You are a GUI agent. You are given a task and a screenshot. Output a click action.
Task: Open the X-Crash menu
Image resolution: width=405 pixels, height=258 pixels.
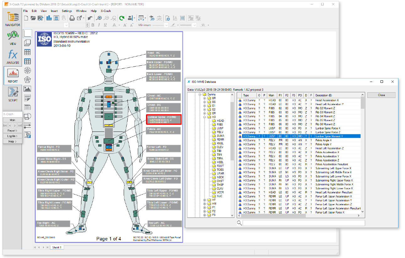105,11
